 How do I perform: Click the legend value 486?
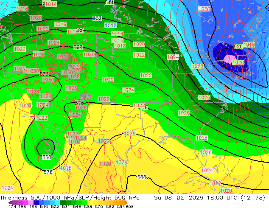click(22, 206)
